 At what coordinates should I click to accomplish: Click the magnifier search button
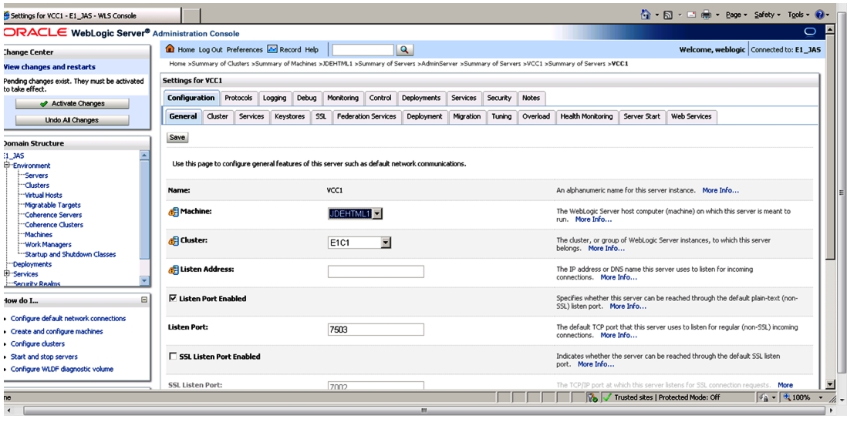[404, 49]
